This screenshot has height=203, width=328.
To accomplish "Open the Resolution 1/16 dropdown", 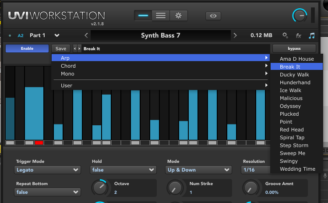I will pyautogui.click(x=256, y=170).
